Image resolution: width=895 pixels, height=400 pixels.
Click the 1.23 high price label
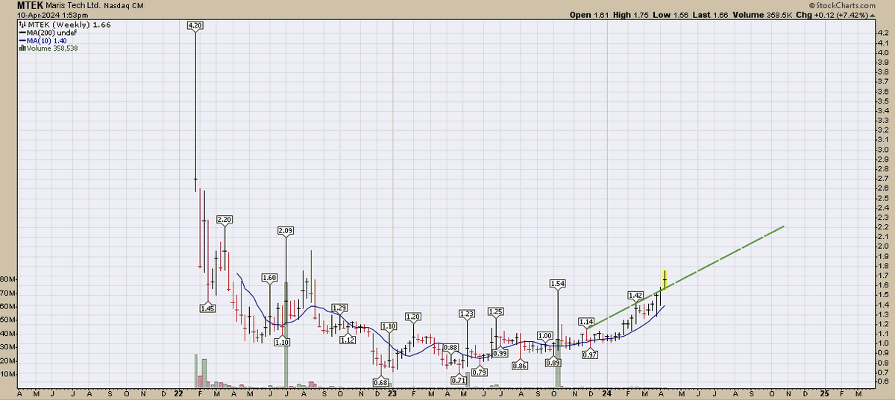coord(467,313)
